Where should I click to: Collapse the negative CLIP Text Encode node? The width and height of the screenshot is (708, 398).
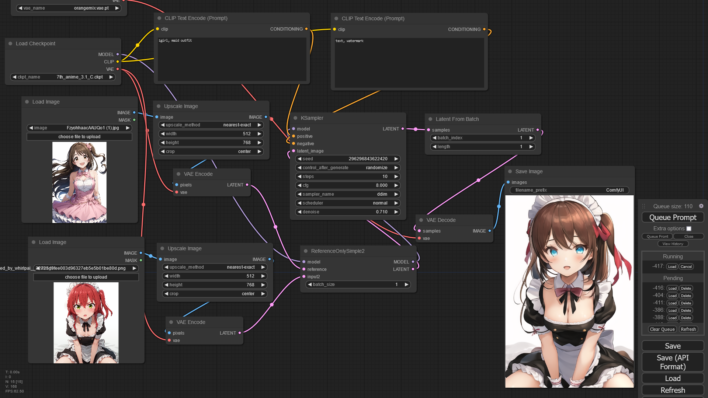pyautogui.click(x=336, y=18)
